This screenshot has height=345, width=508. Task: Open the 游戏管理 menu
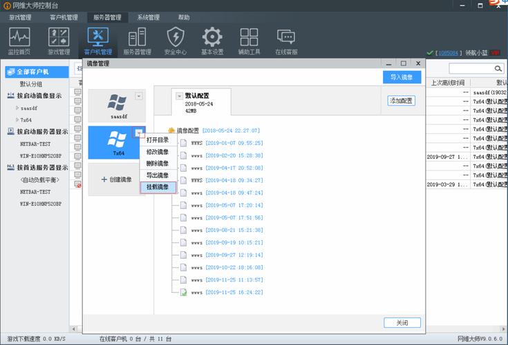20,17
